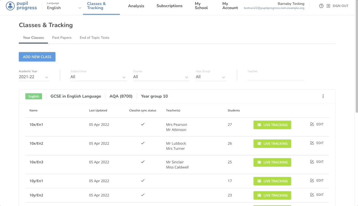The height and width of the screenshot is (206, 358).
Task: Click the Pupil Progress logo
Action: pos(21,6)
